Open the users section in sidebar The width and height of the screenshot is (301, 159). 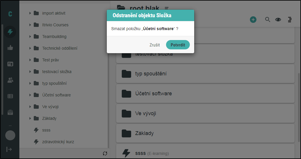click(x=10, y=80)
